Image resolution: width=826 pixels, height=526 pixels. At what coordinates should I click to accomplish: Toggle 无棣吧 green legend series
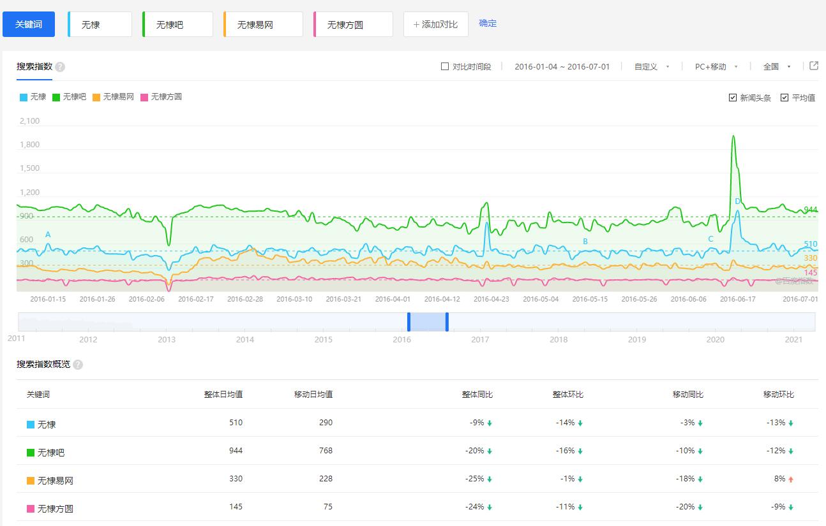[x=69, y=97]
